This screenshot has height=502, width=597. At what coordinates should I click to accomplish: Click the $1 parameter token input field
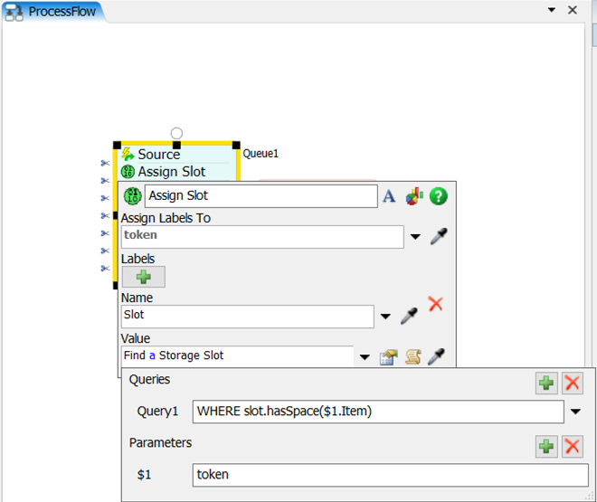pyautogui.click(x=390, y=474)
